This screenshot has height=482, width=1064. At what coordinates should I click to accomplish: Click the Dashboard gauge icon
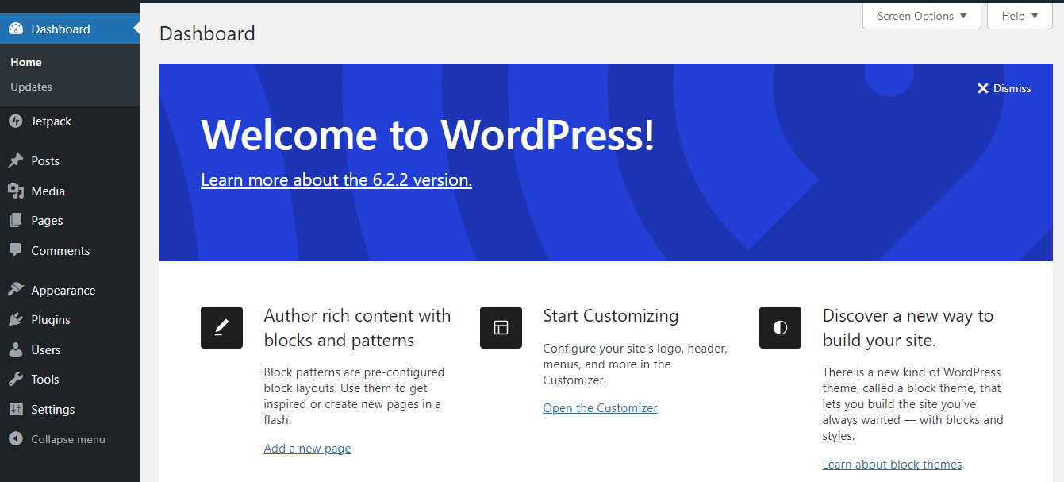click(x=16, y=29)
